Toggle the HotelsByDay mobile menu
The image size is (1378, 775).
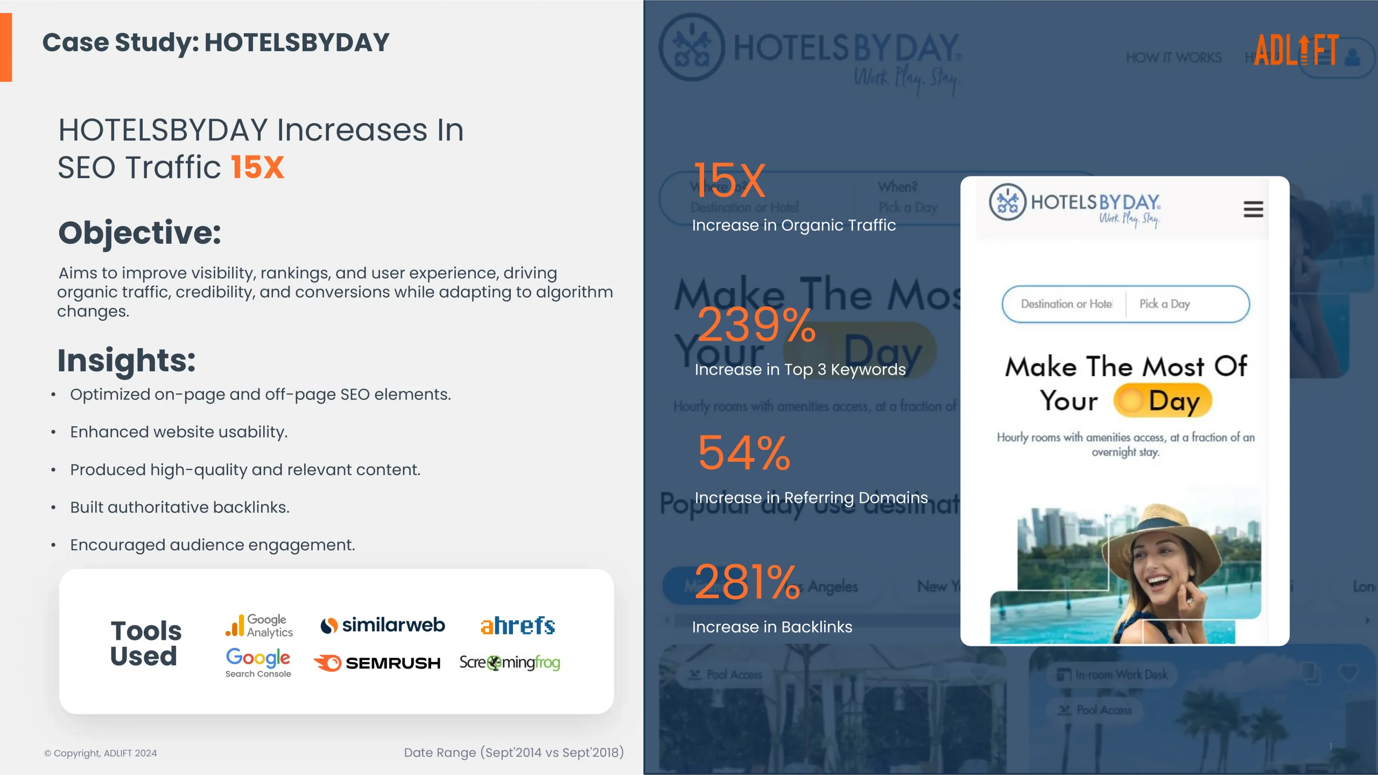pyautogui.click(x=1255, y=209)
